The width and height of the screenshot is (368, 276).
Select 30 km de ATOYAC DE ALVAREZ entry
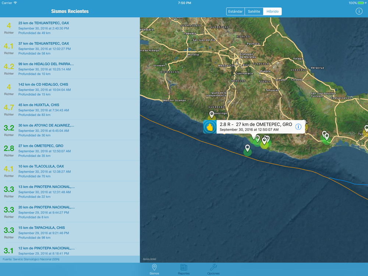point(70,130)
